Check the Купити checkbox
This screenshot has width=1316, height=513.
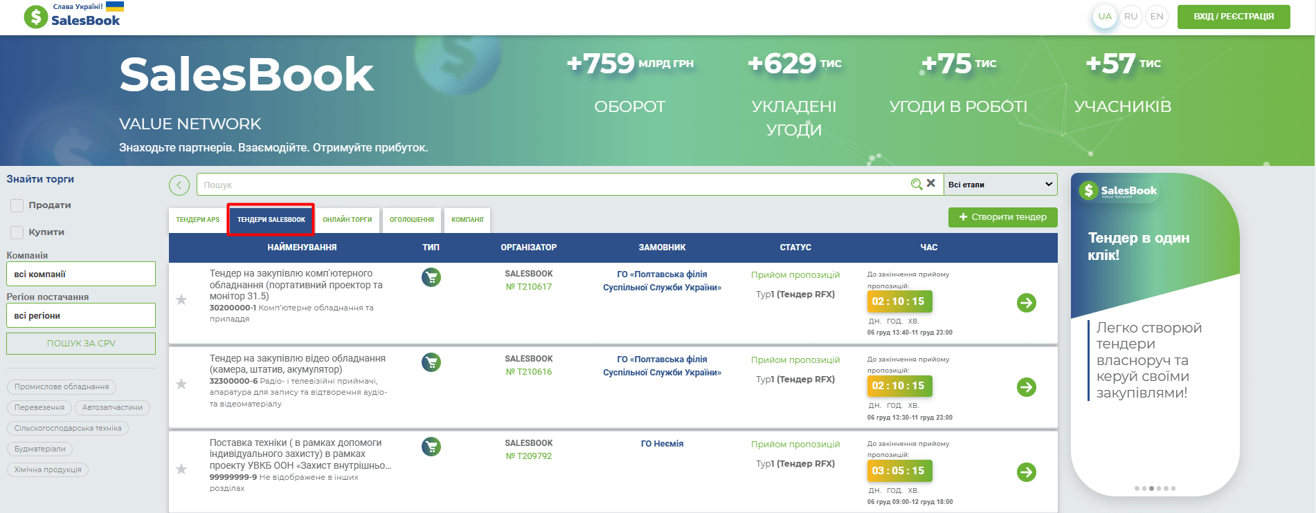17,232
